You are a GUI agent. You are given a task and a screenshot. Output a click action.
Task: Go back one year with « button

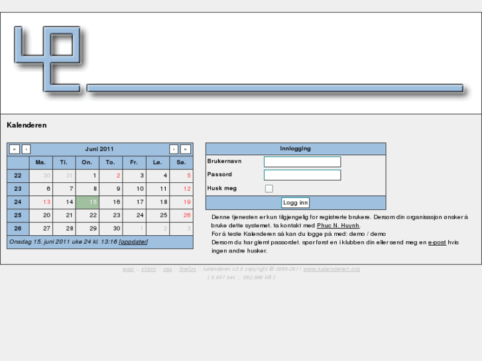click(x=15, y=149)
